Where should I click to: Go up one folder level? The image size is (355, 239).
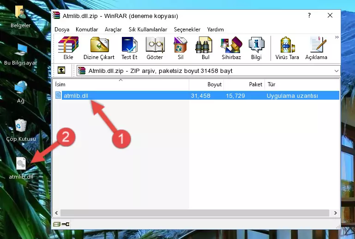pos(61,71)
